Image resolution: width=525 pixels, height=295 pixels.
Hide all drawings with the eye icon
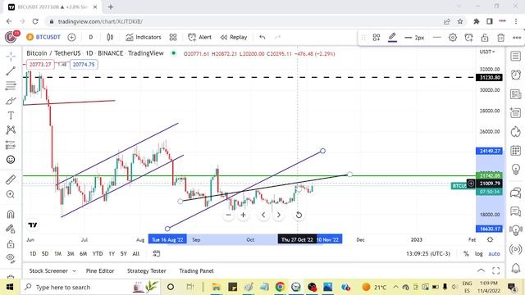11,258
